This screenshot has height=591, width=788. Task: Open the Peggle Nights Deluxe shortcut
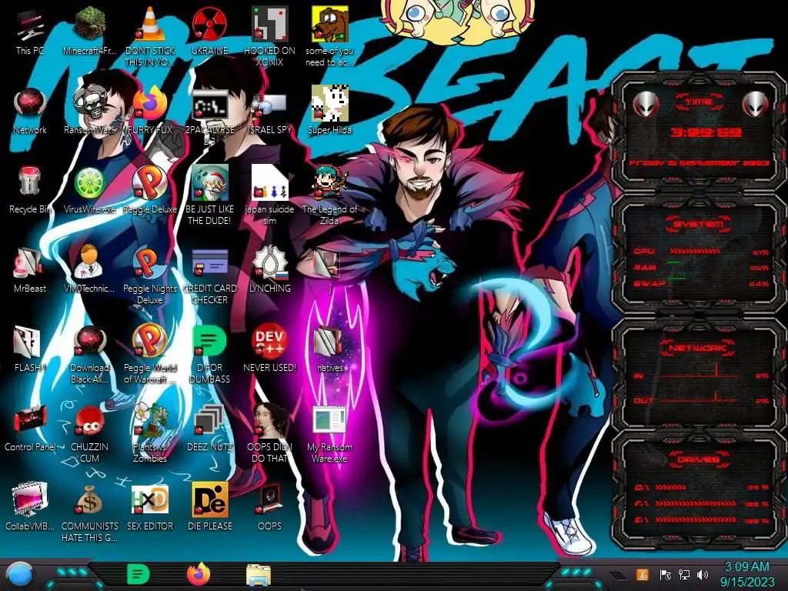(x=150, y=275)
